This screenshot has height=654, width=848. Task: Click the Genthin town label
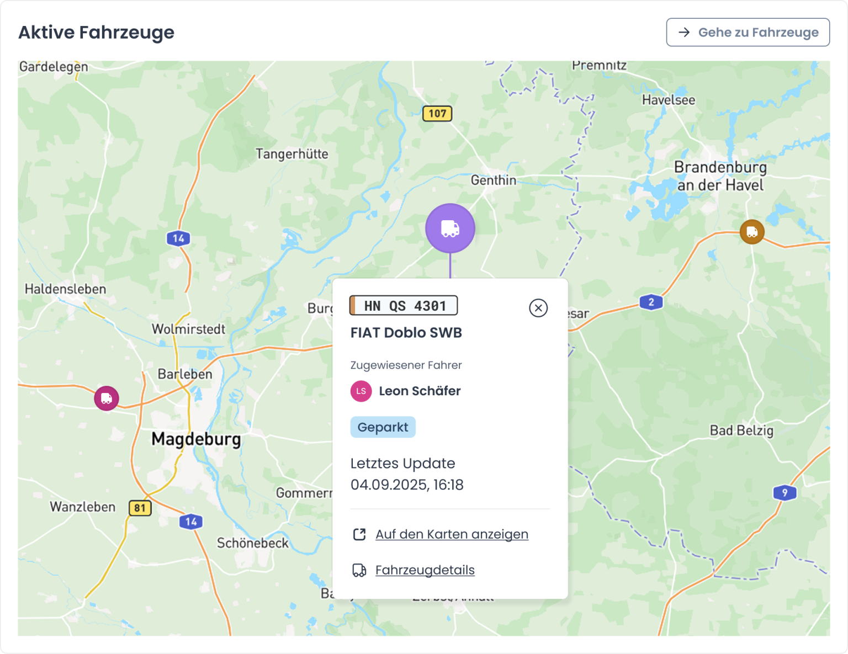493,180
